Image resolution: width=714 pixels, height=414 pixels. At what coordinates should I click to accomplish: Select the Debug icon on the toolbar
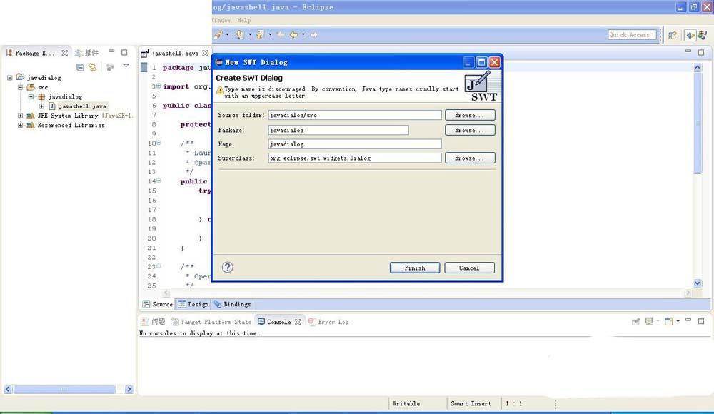coord(239,34)
